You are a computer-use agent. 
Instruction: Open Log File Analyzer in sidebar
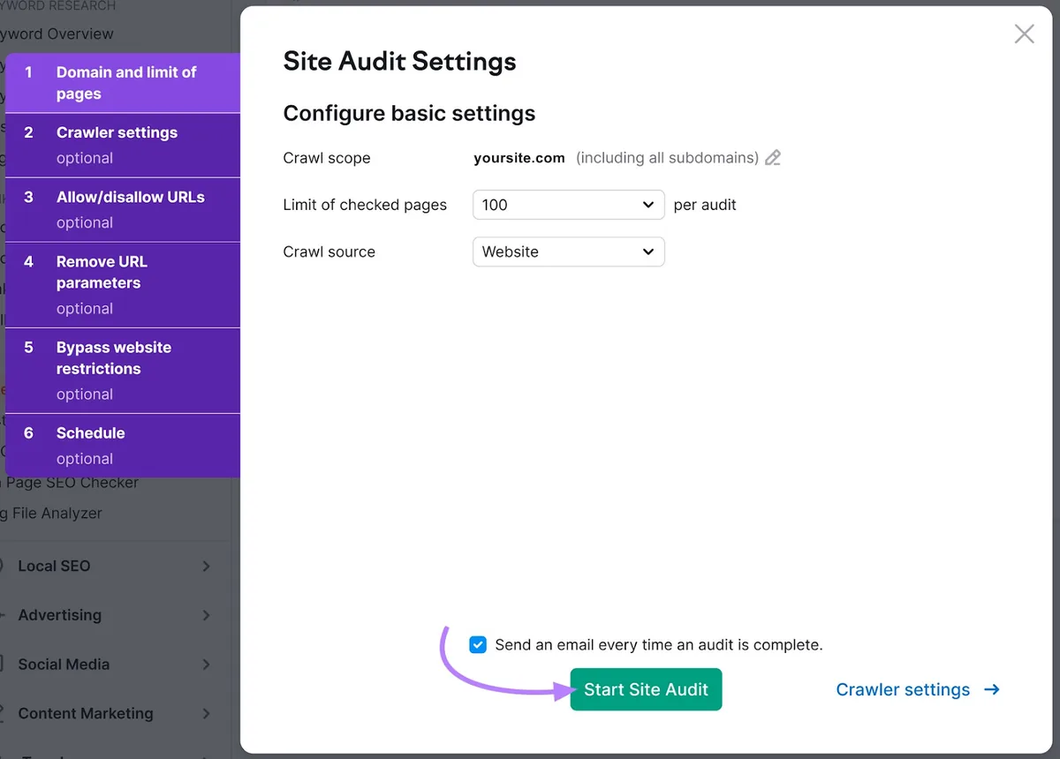click(51, 513)
